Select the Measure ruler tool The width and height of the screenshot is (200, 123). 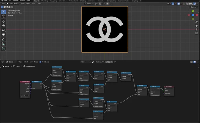[x=4, y=44]
